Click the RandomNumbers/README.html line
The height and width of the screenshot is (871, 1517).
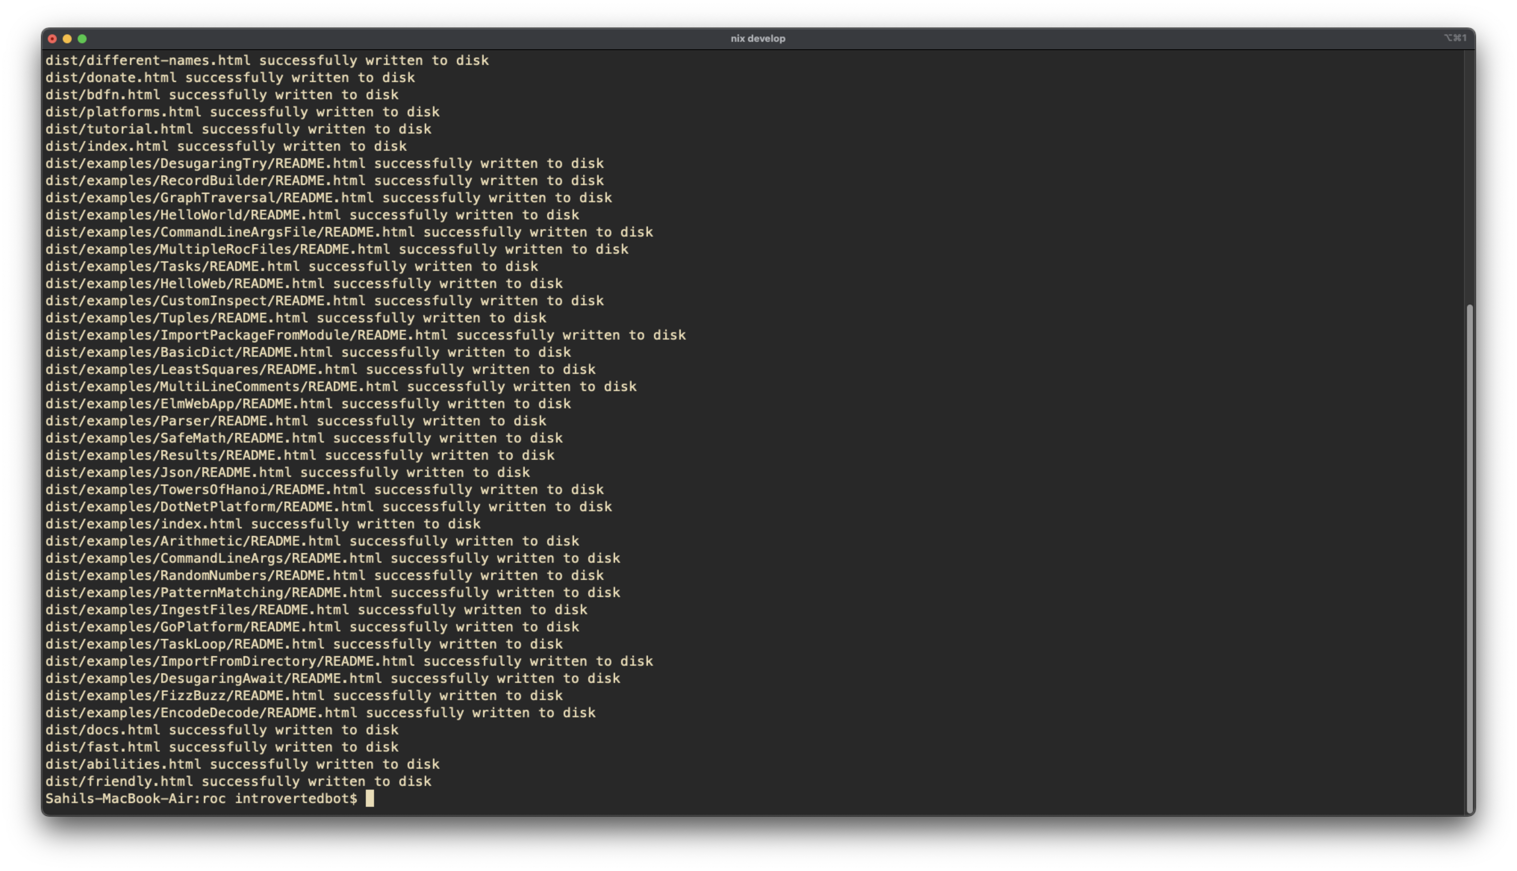point(325,575)
